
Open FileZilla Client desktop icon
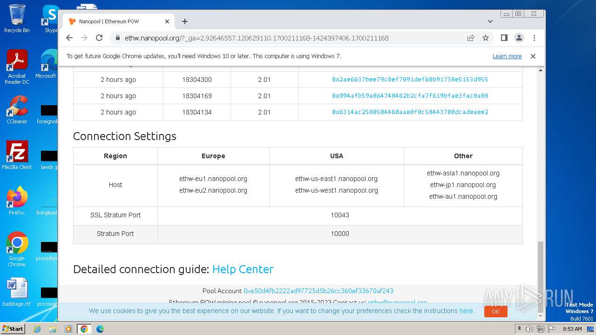pos(17,155)
